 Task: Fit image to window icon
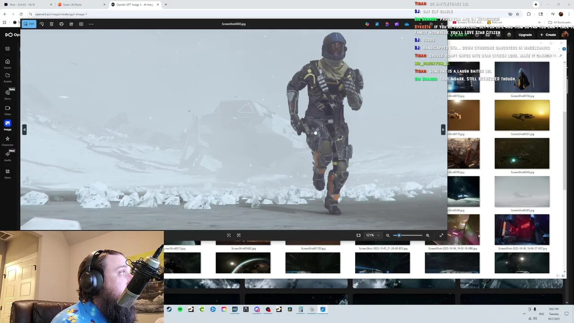(358, 235)
